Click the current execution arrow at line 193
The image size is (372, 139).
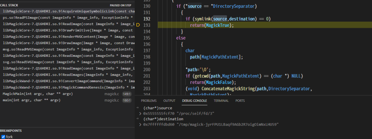point(138,25)
